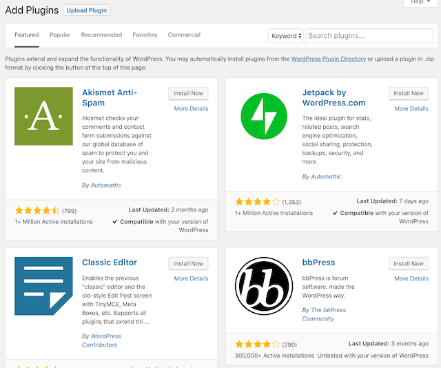Click Automattic author link under Akismet
The image size is (441, 368).
click(x=105, y=185)
